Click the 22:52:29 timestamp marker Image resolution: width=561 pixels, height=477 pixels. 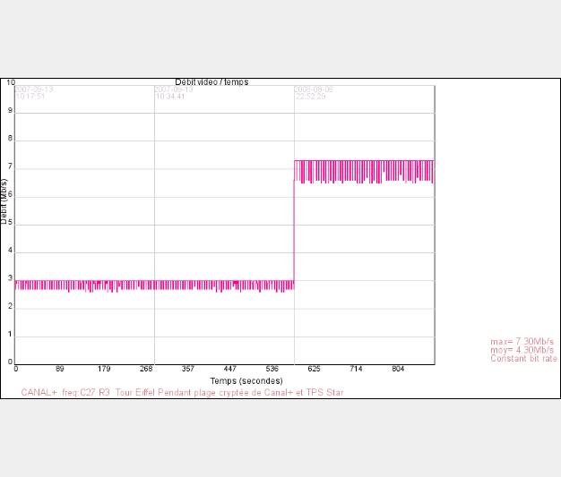310,93
